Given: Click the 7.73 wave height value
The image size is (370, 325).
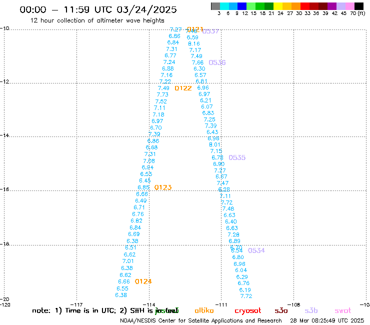Looking at the screenshot, I should coord(162,94).
